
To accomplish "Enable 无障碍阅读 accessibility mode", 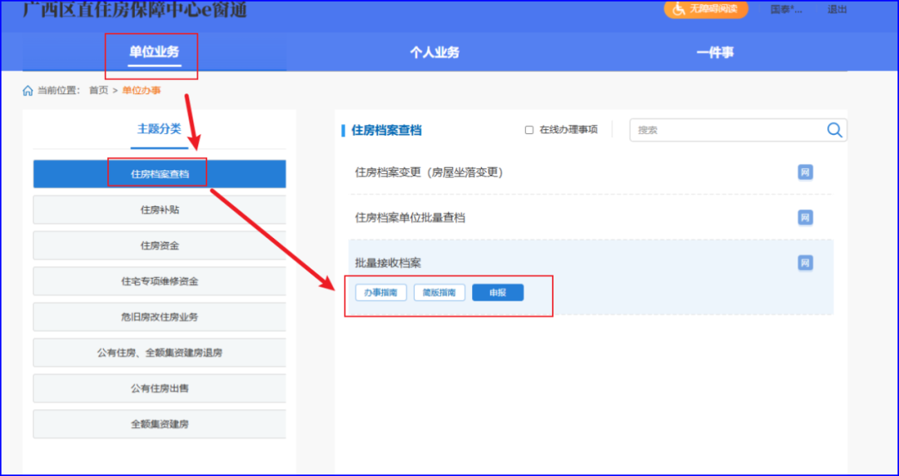I will 706,9.
